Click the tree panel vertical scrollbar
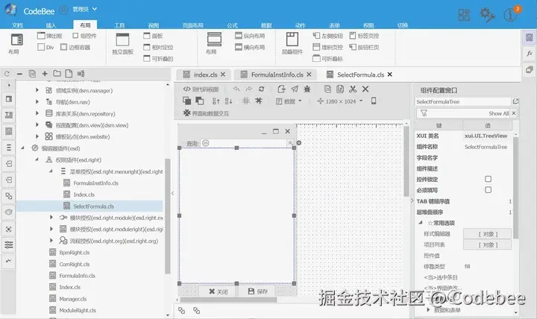The height and width of the screenshot is (319, 537). click(x=168, y=215)
